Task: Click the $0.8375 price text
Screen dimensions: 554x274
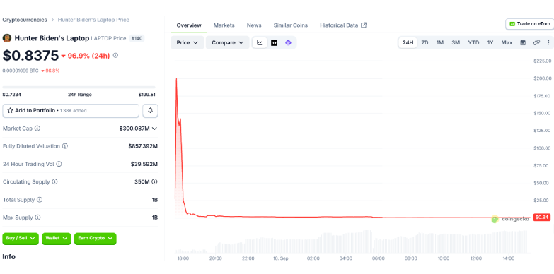Action: click(30, 55)
